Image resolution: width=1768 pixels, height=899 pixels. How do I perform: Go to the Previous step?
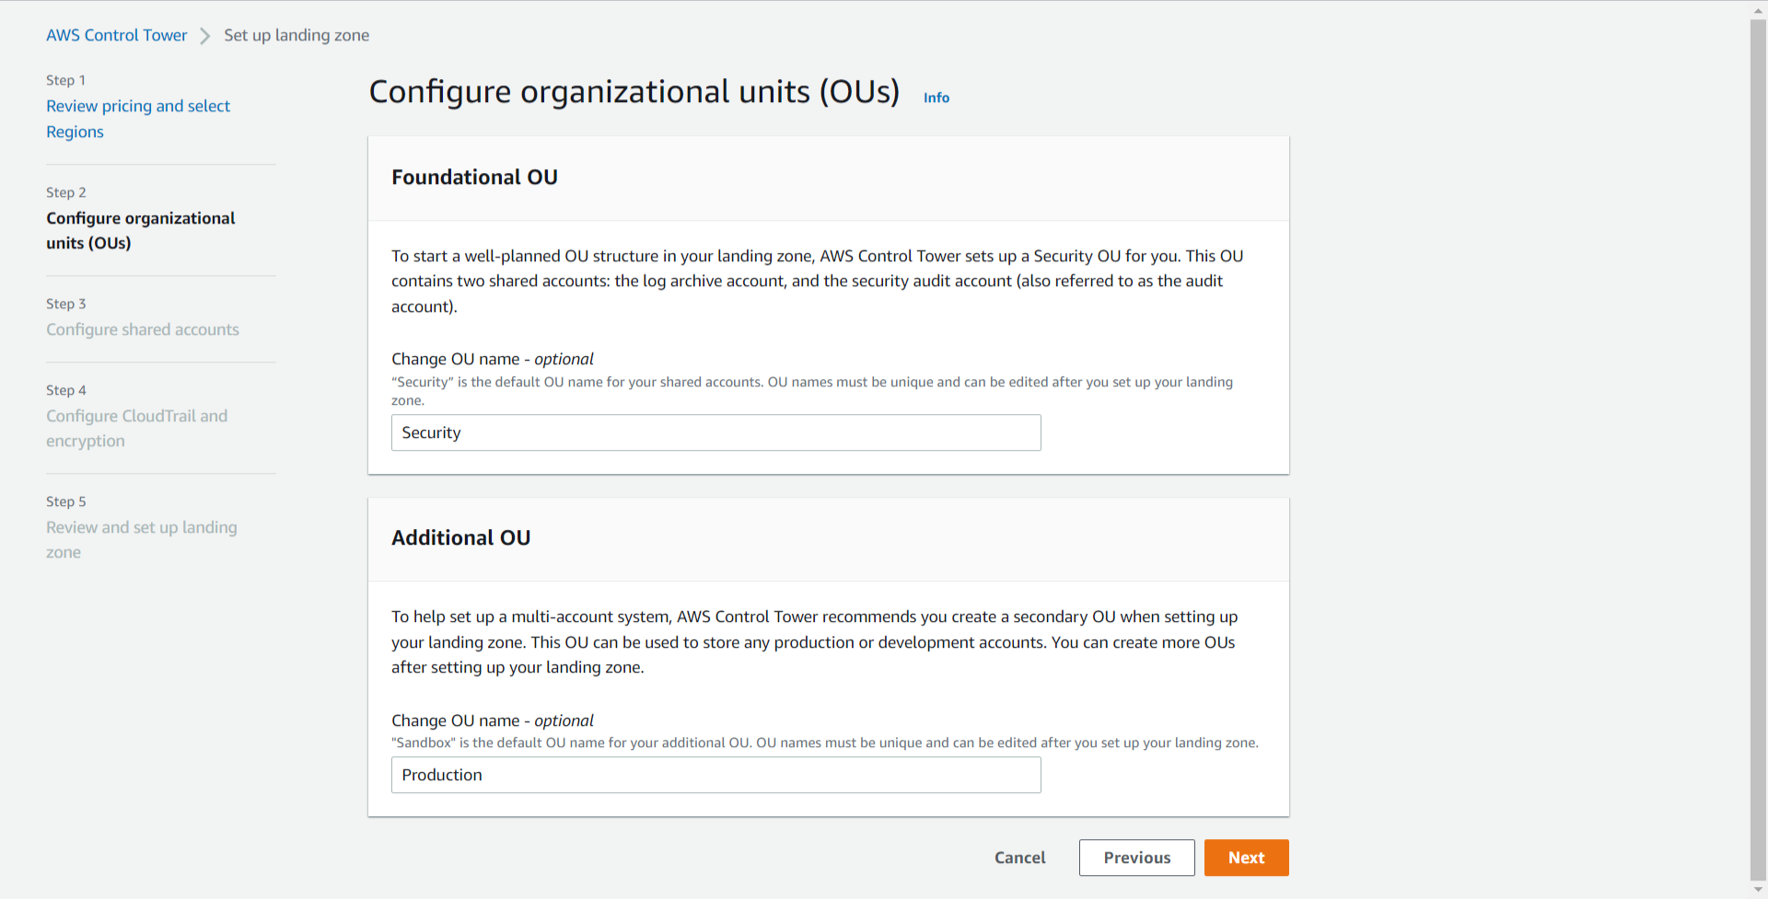[x=1136, y=858]
